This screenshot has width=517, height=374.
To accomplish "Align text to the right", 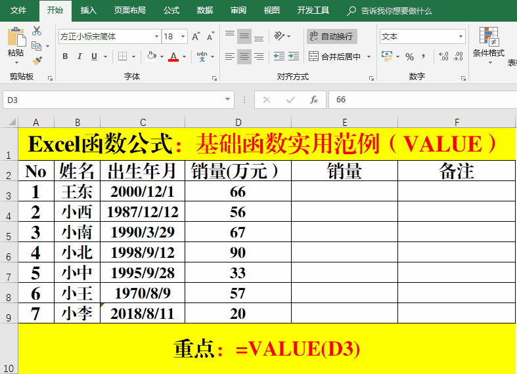I will 259,56.
